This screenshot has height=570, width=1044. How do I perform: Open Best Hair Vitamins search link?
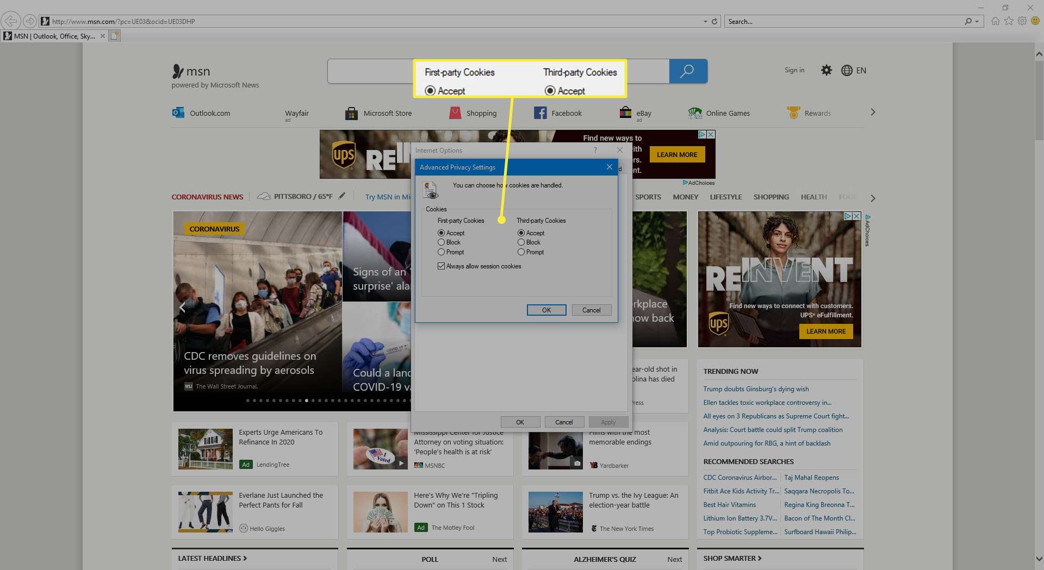(x=729, y=504)
